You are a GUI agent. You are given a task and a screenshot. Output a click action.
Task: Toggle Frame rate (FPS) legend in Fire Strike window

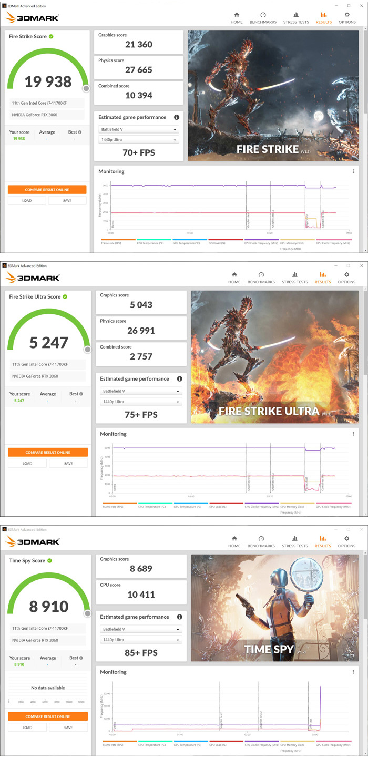[118, 242]
